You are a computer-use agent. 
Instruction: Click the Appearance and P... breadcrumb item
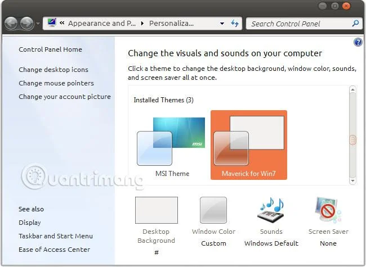click(102, 23)
